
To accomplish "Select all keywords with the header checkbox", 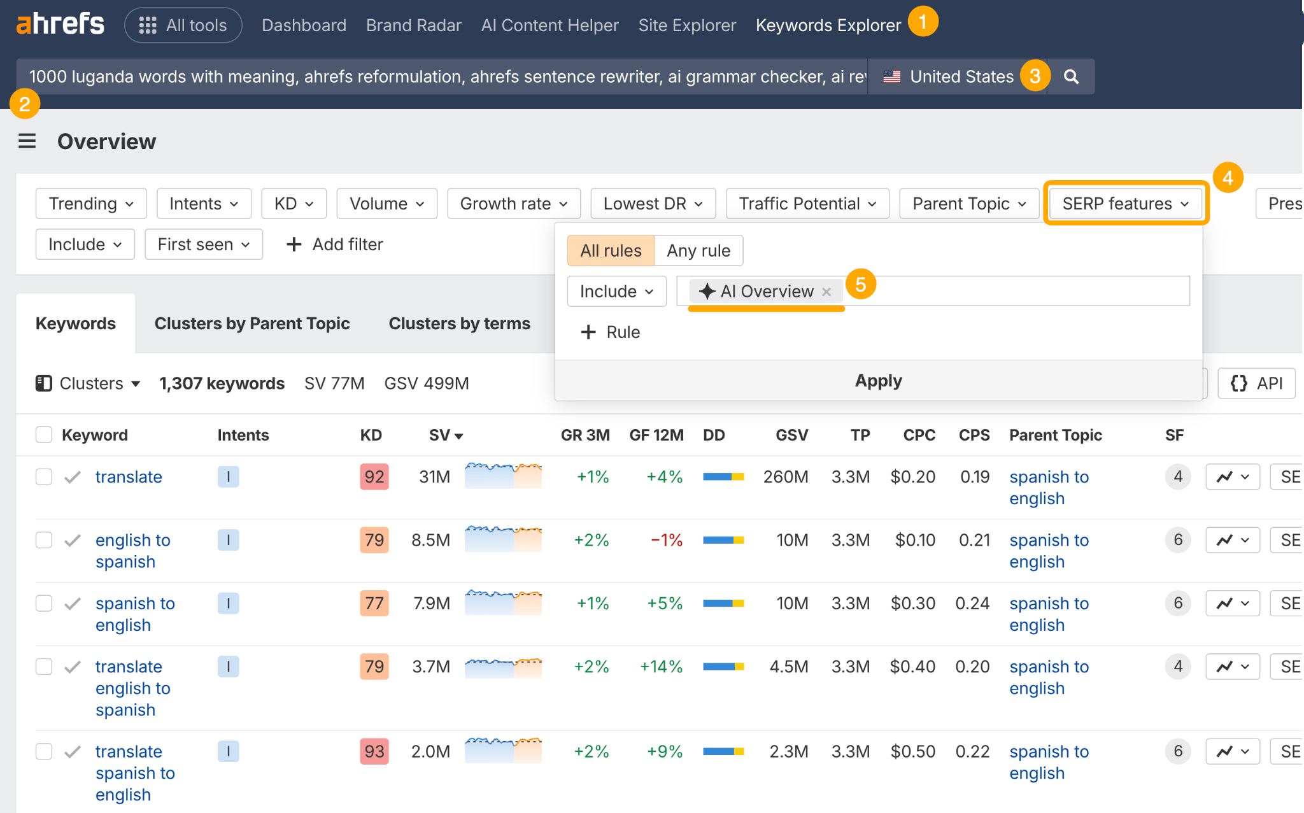I will coord(43,434).
